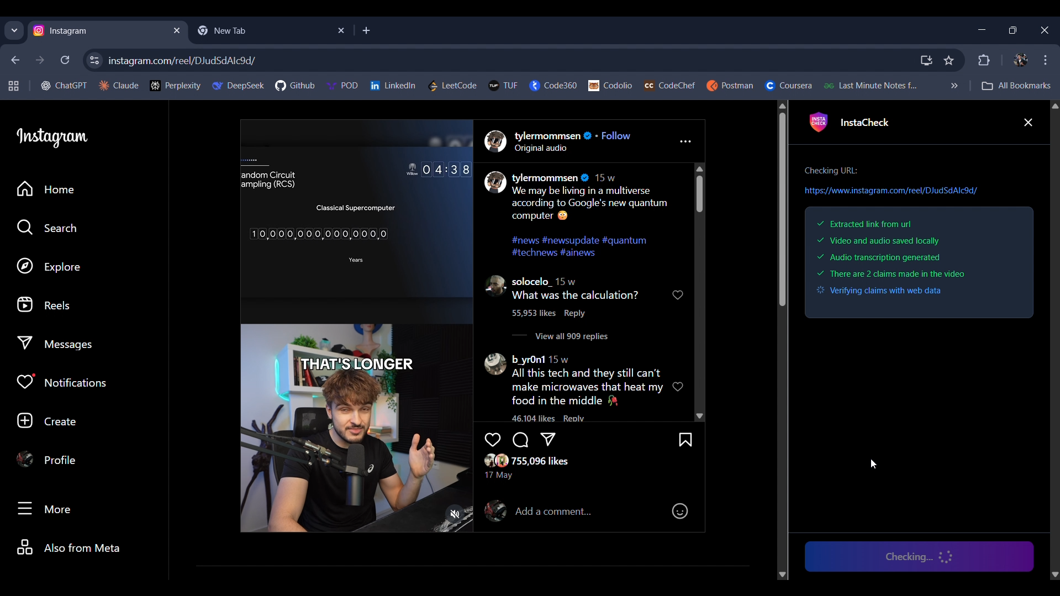The width and height of the screenshot is (1060, 596).
Task: Switch to the New Tab tab
Action: [271, 31]
